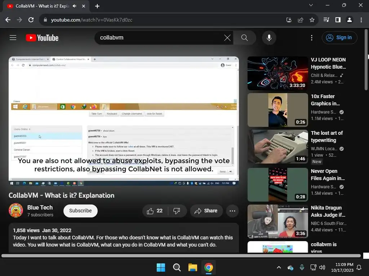Go to the YouTube home logo

pyautogui.click(x=42, y=38)
